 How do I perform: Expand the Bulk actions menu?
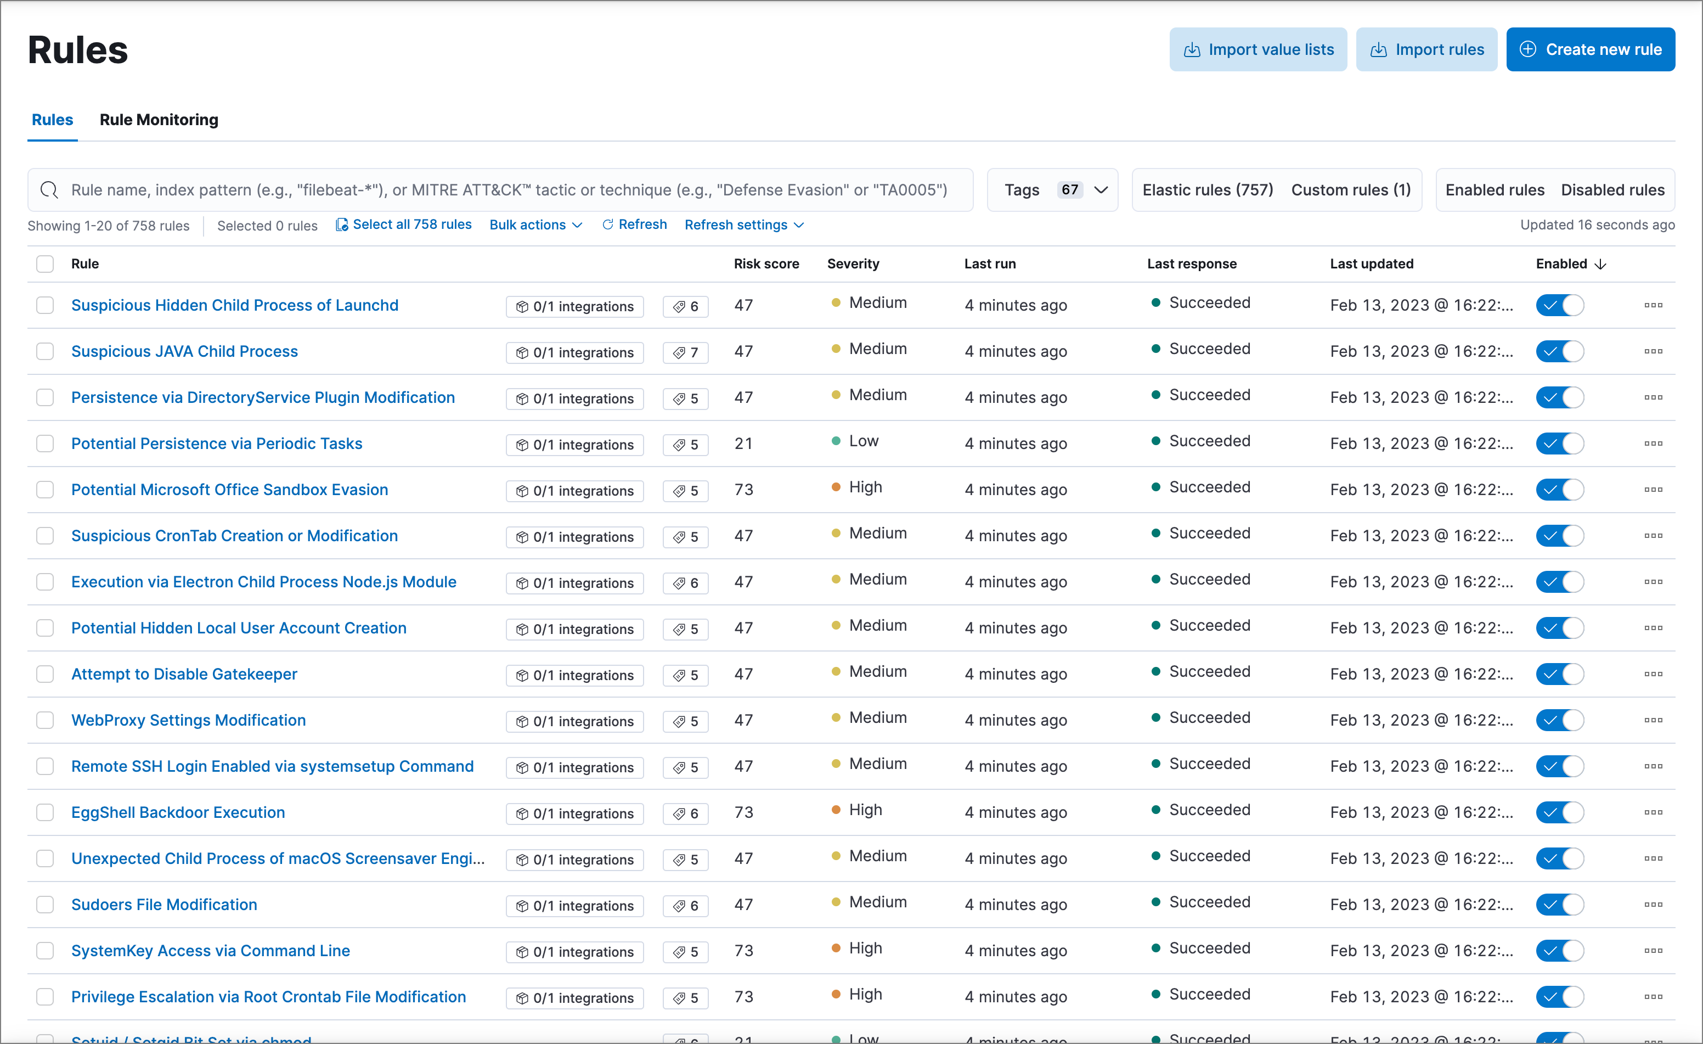(535, 224)
